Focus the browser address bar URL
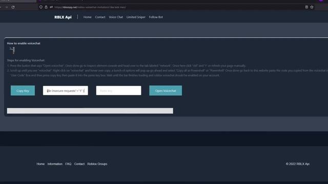Image resolution: width=328 pixels, height=184 pixels. (90, 7)
